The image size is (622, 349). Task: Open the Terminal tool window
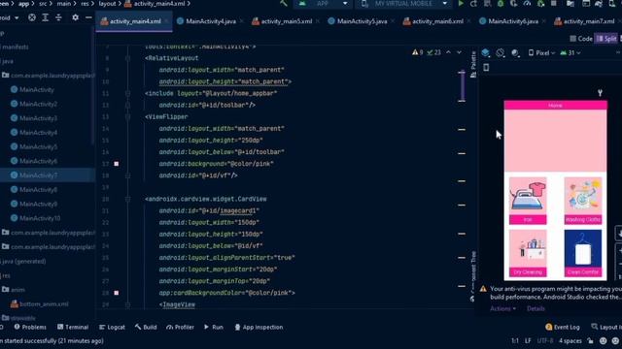pyautogui.click(x=73, y=328)
